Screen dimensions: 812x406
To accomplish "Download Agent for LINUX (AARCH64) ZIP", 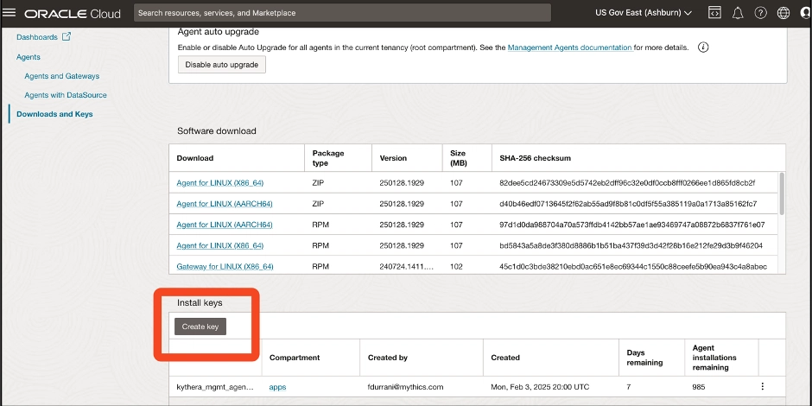I will click(x=225, y=204).
